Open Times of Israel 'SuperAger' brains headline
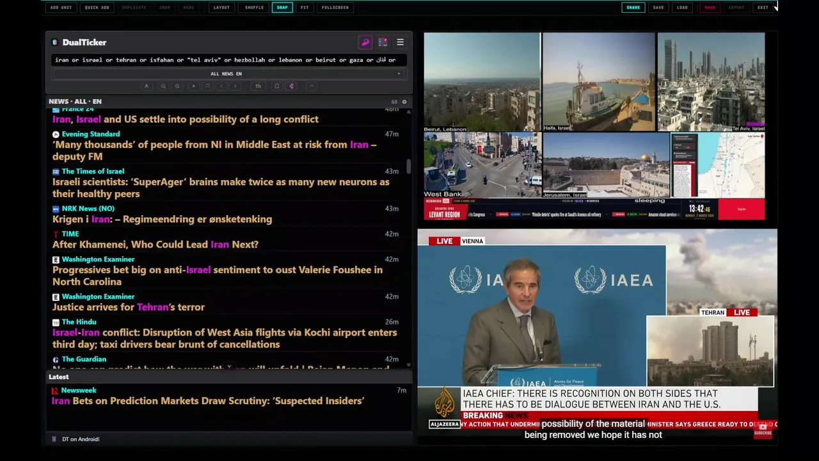 coord(221,188)
